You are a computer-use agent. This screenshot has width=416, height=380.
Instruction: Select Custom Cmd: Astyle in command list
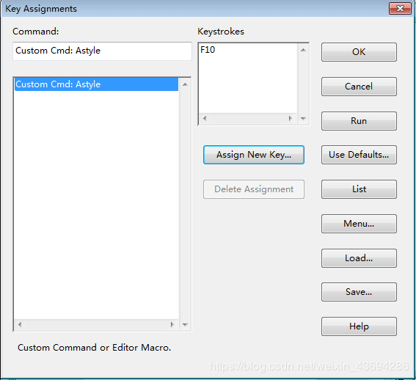tap(96, 84)
